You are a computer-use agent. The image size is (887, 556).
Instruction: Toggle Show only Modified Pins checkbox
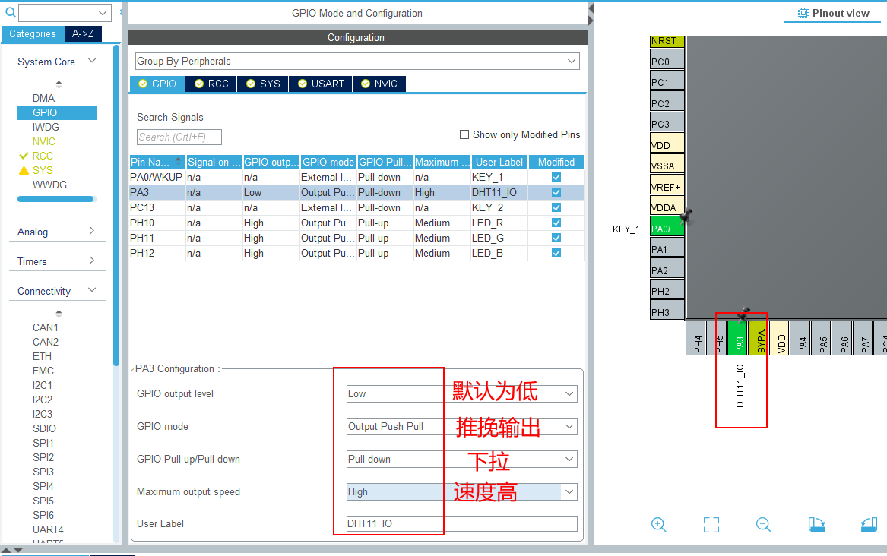click(464, 134)
